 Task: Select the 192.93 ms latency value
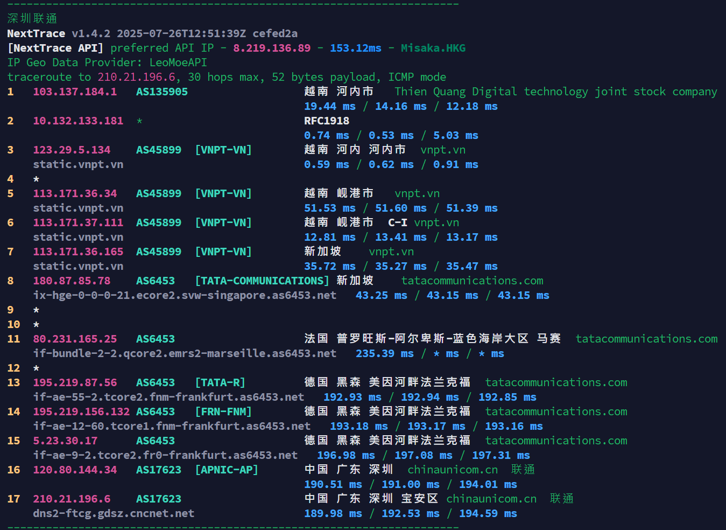pos(353,397)
